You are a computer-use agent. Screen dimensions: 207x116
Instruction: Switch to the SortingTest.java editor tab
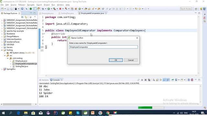tap(67, 13)
